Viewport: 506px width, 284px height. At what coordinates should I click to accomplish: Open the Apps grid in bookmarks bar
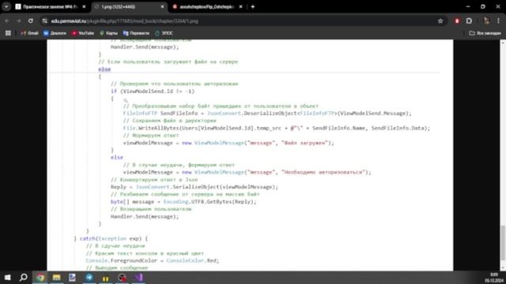pos(8,33)
